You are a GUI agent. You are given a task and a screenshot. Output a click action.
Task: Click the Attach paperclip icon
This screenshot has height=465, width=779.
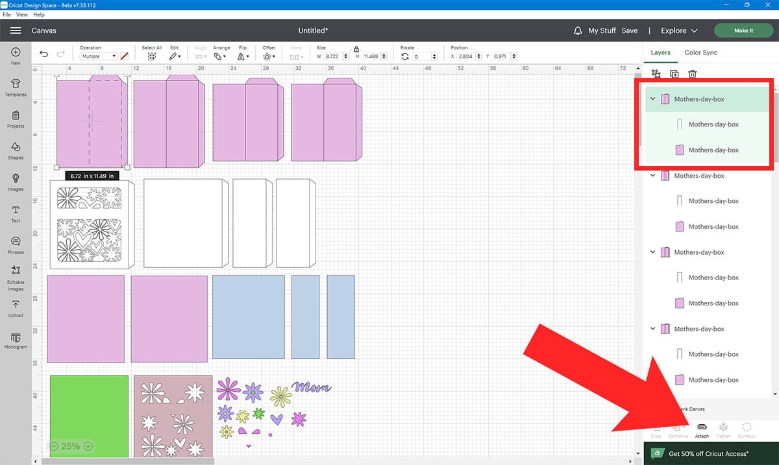[702, 427]
